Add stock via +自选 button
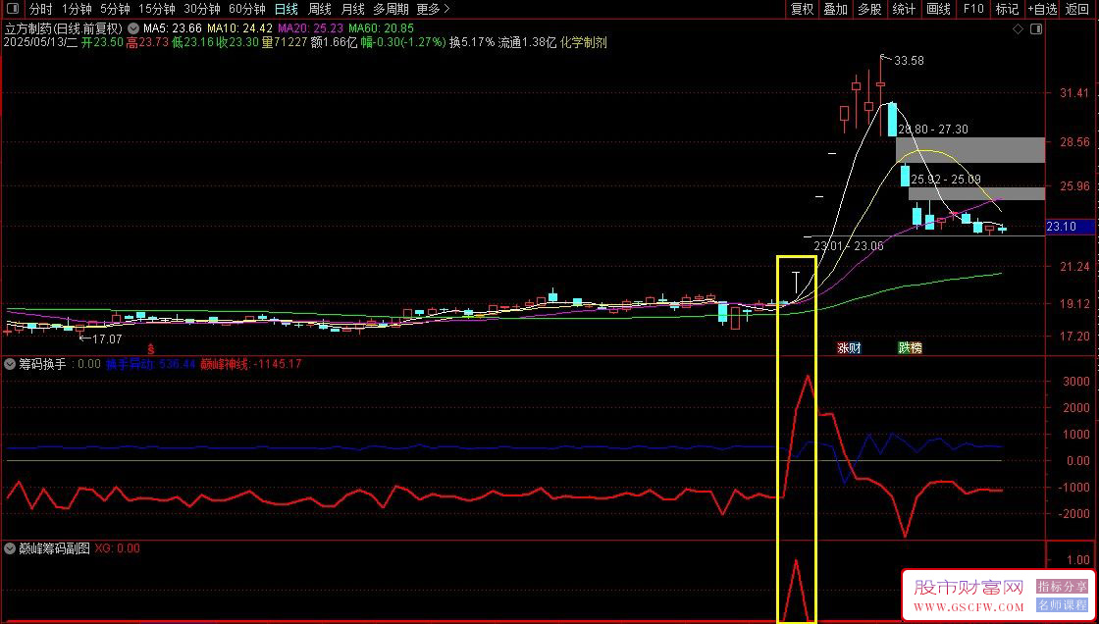Screen dimensions: 1099x624 pos(1043,9)
